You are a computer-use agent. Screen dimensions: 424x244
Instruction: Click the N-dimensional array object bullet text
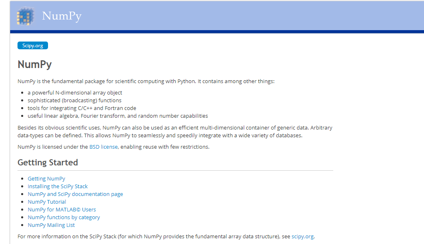pyautogui.click(x=75, y=92)
